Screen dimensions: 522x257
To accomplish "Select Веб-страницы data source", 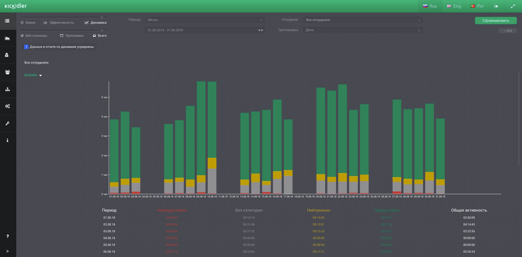I will coord(34,36).
